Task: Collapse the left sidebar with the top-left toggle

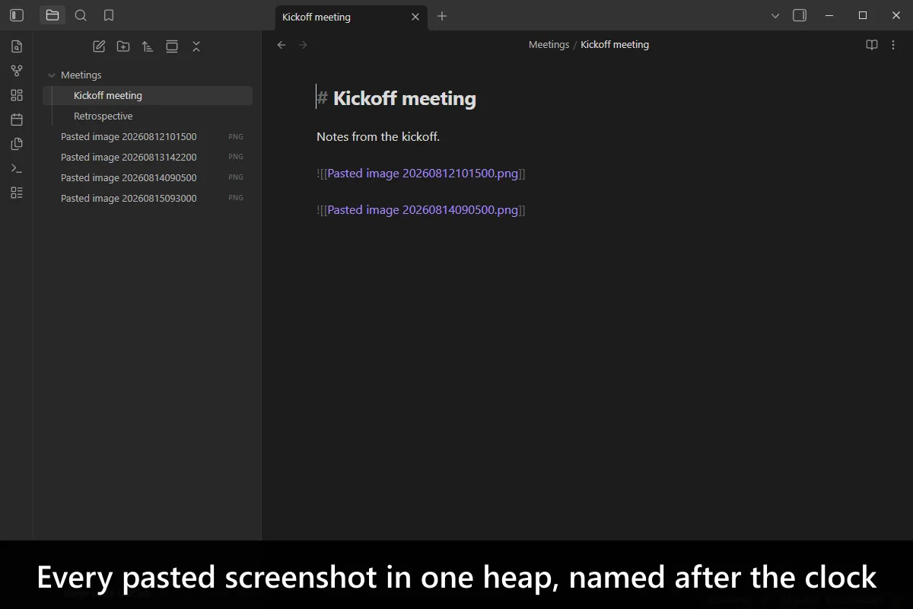Action: tap(17, 15)
